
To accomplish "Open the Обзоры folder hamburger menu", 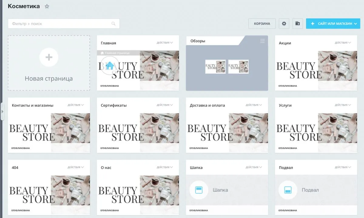I will [x=262, y=41].
